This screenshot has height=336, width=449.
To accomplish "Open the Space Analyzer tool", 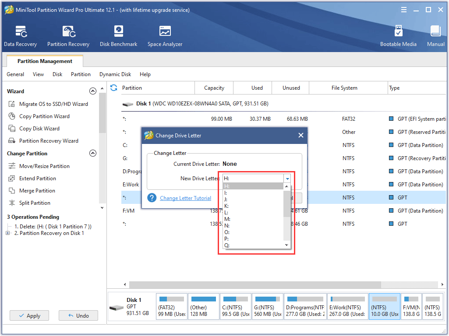I will pos(165,36).
